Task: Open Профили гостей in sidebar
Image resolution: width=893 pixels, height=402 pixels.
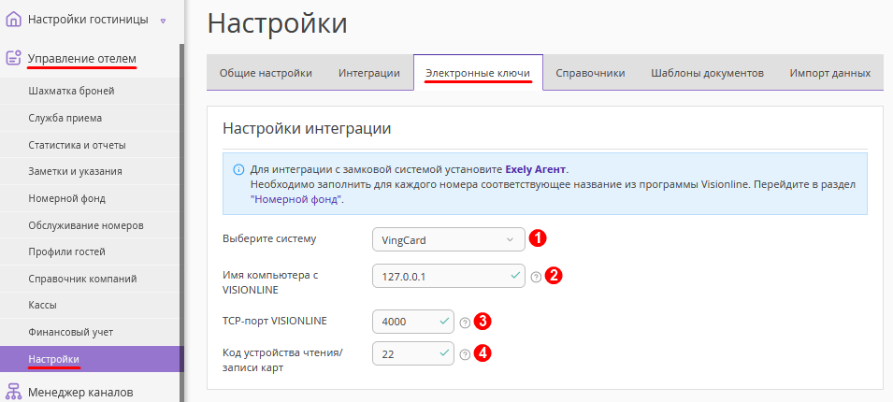Action: coord(90,251)
